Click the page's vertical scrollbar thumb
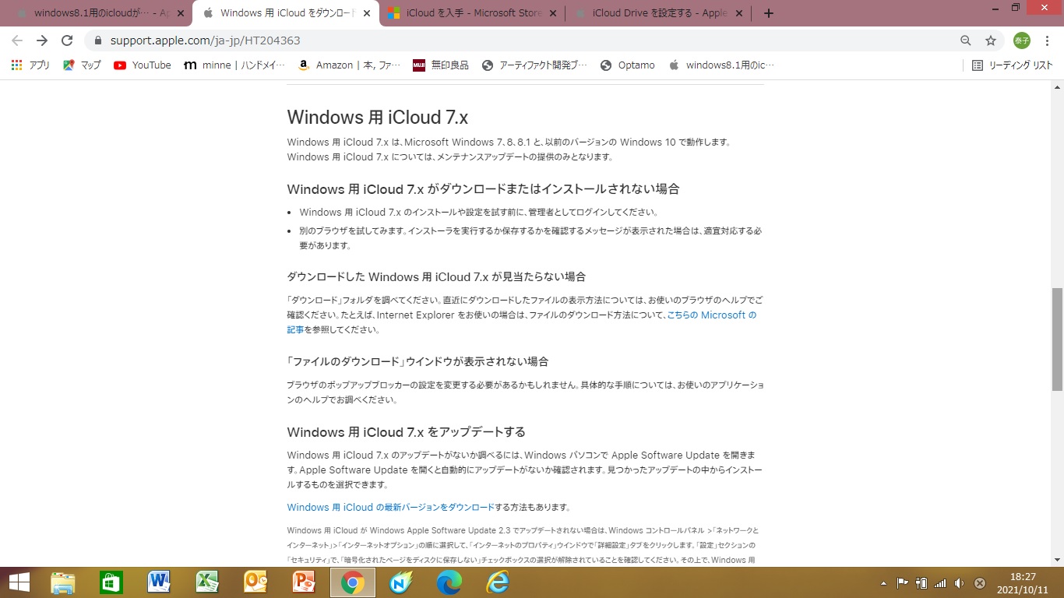 [x=1057, y=339]
